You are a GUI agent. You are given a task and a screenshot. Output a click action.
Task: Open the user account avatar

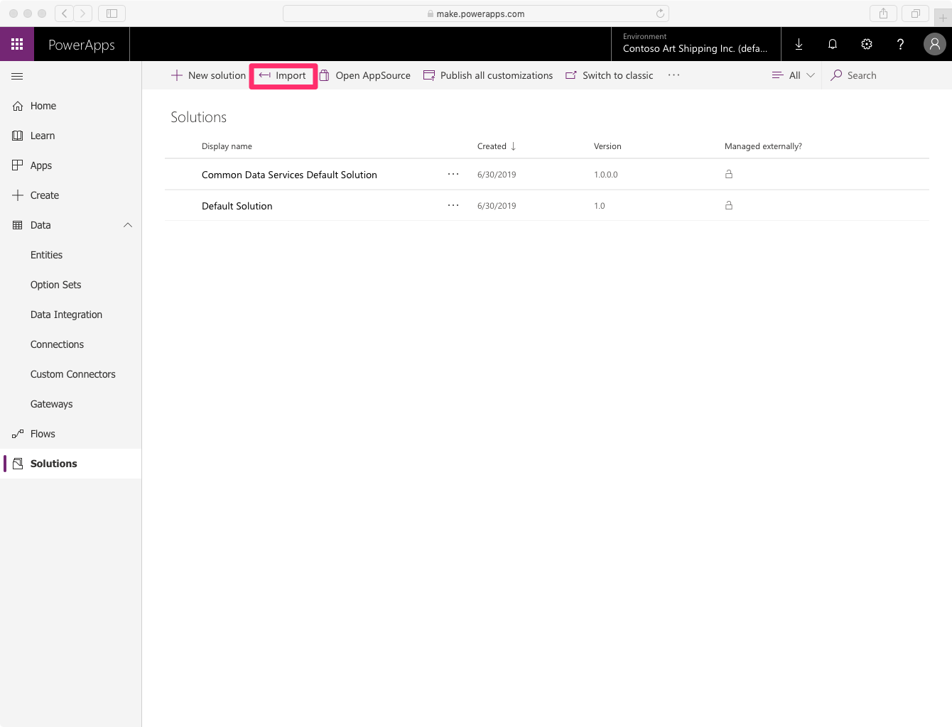(935, 44)
